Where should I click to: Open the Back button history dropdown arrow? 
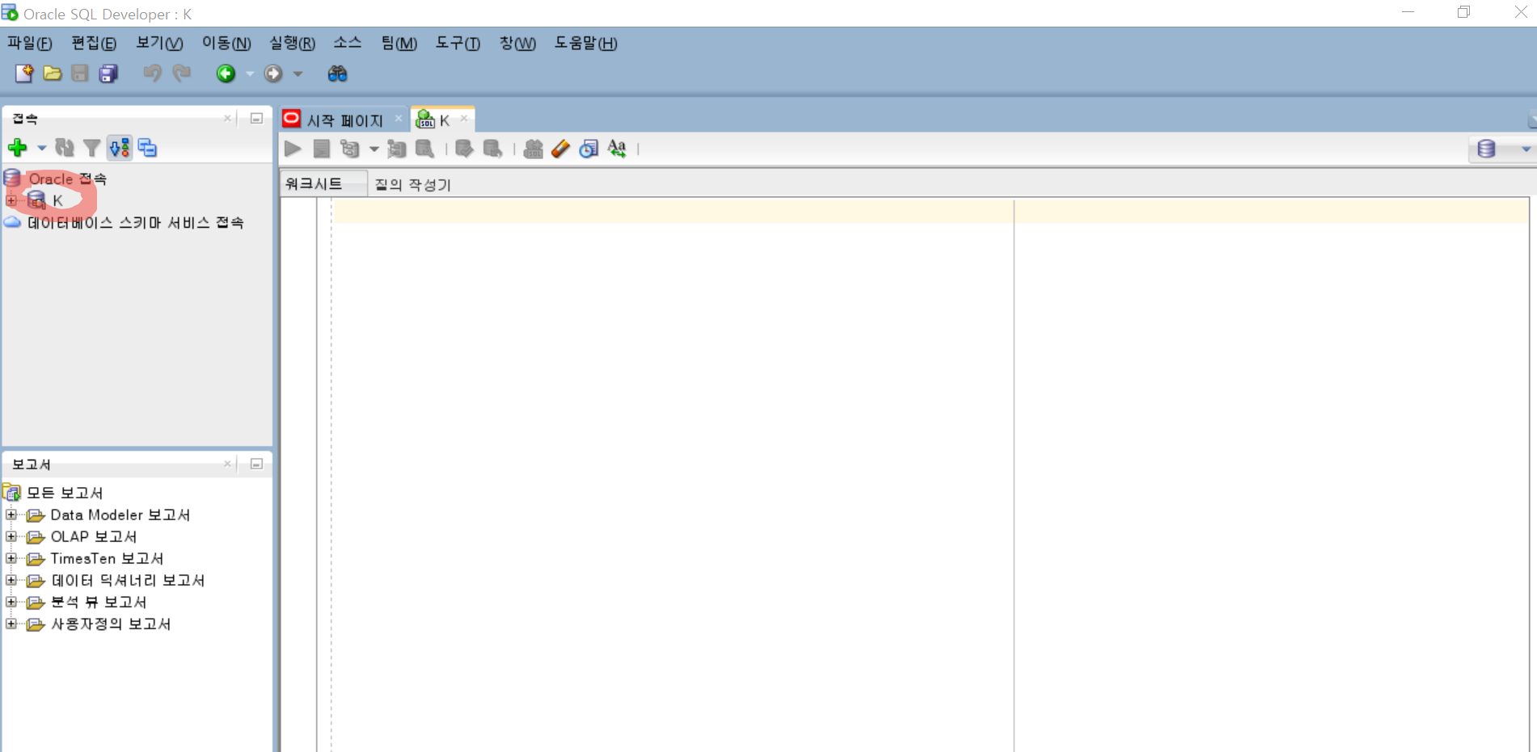click(250, 74)
